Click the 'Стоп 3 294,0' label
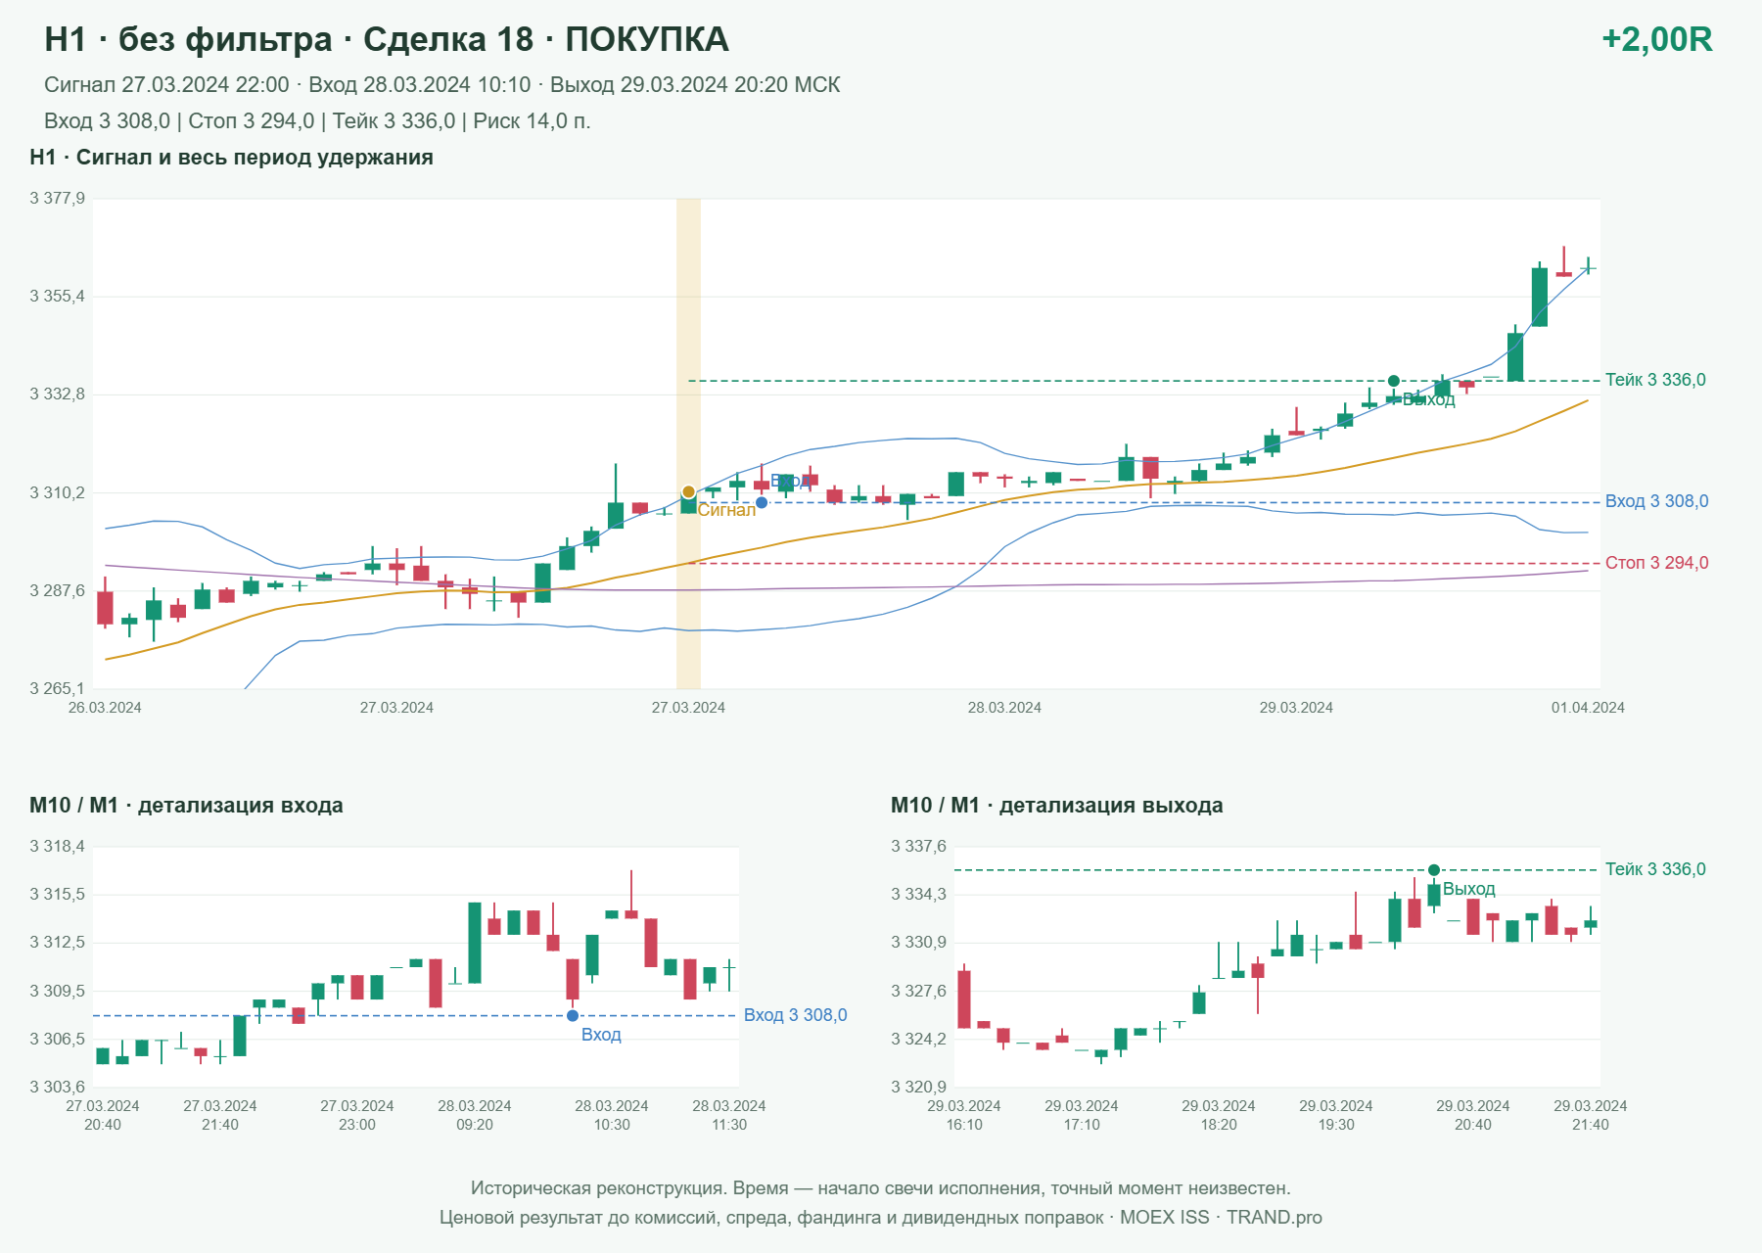This screenshot has width=1762, height=1253. coord(1656,563)
